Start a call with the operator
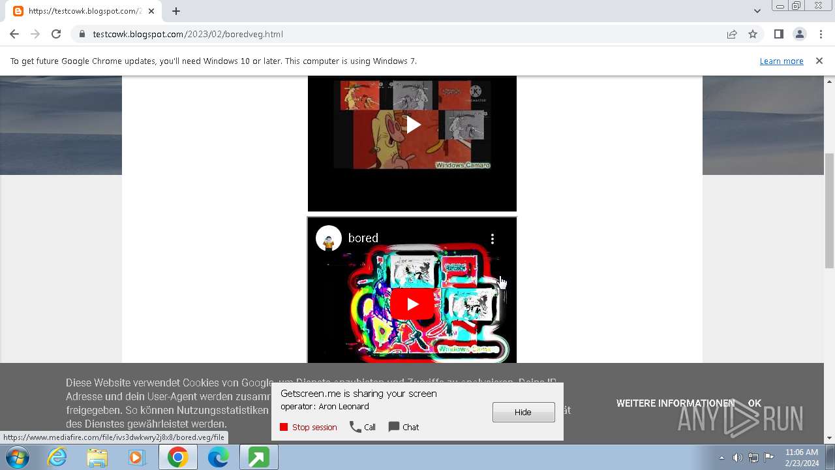 click(x=363, y=427)
